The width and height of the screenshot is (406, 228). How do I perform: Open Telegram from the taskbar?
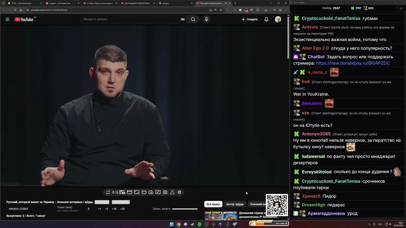[235, 224]
